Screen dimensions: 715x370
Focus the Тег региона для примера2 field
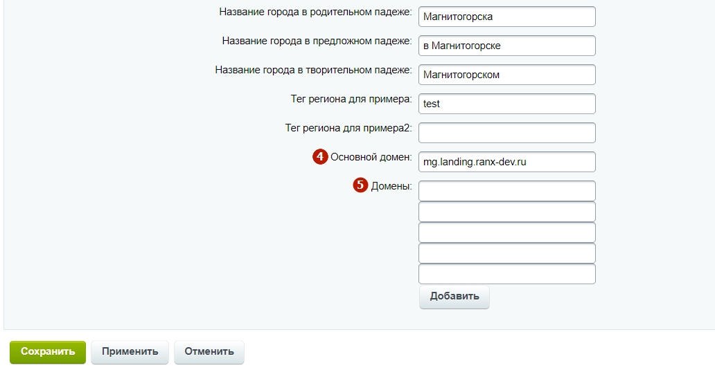[x=507, y=133]
